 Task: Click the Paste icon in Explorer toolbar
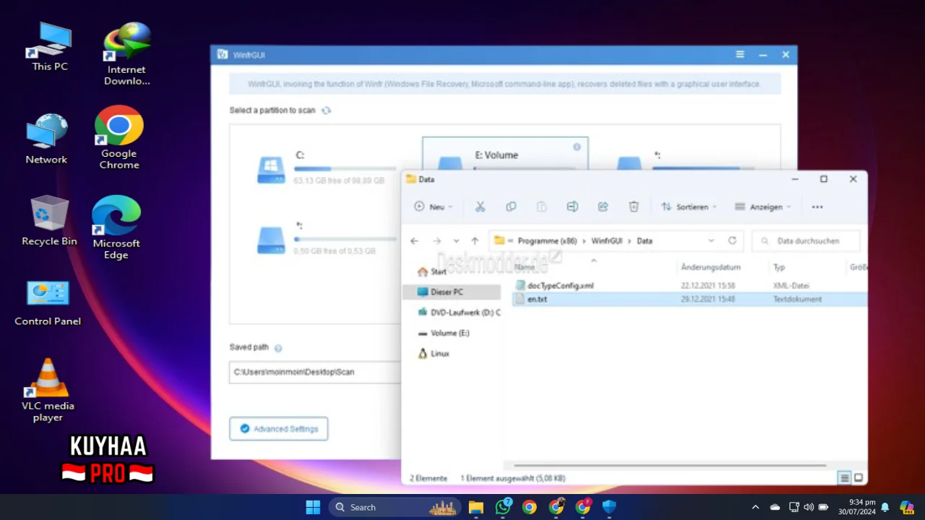click(541, 207)
